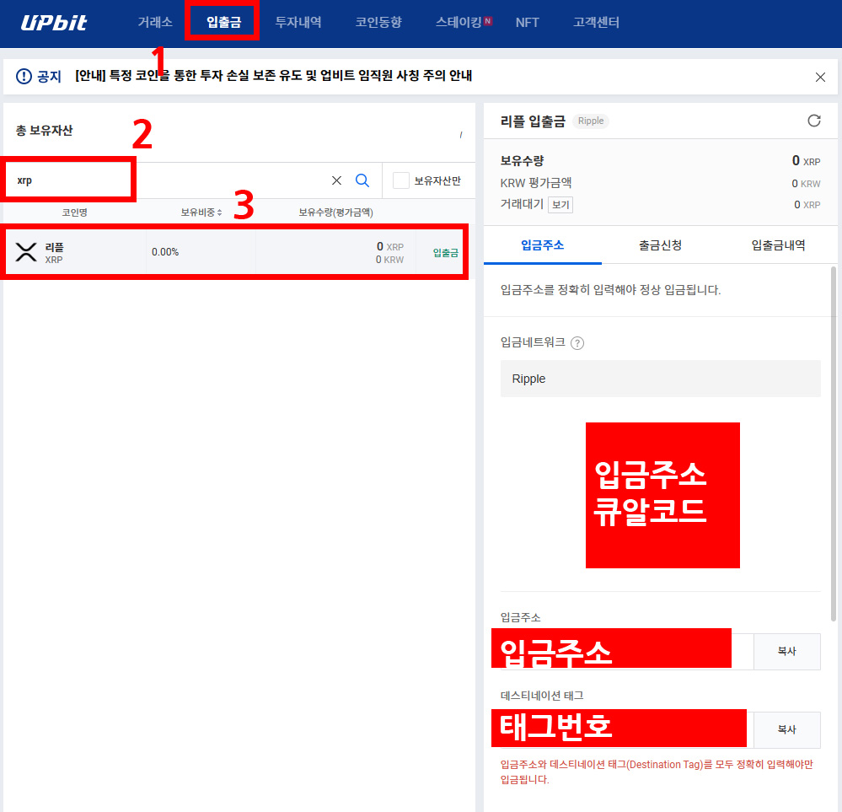Click the coin search field containing xrp
842x812 pixels.
click(x=167, y=180)
